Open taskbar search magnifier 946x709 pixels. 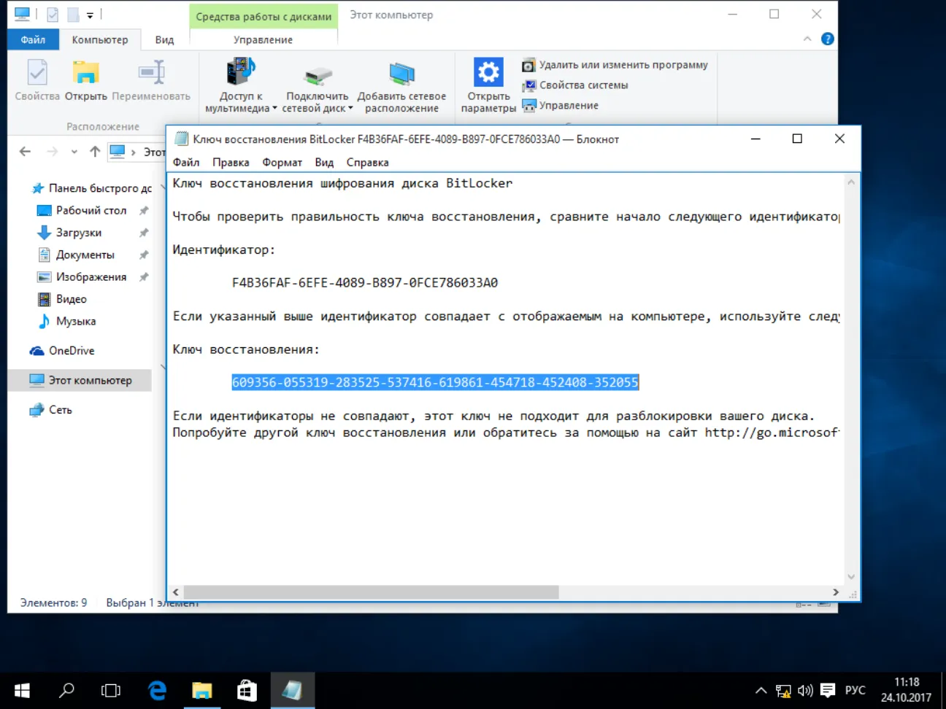[66, 690]
